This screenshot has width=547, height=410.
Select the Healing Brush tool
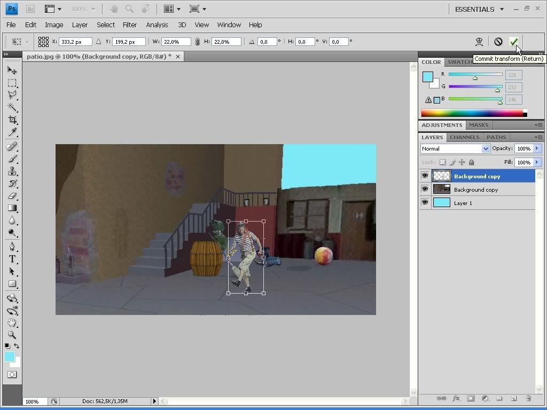12,146
